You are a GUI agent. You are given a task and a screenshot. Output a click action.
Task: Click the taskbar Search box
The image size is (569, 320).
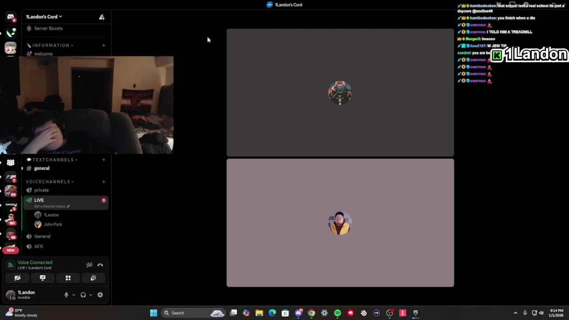(193, 313)
